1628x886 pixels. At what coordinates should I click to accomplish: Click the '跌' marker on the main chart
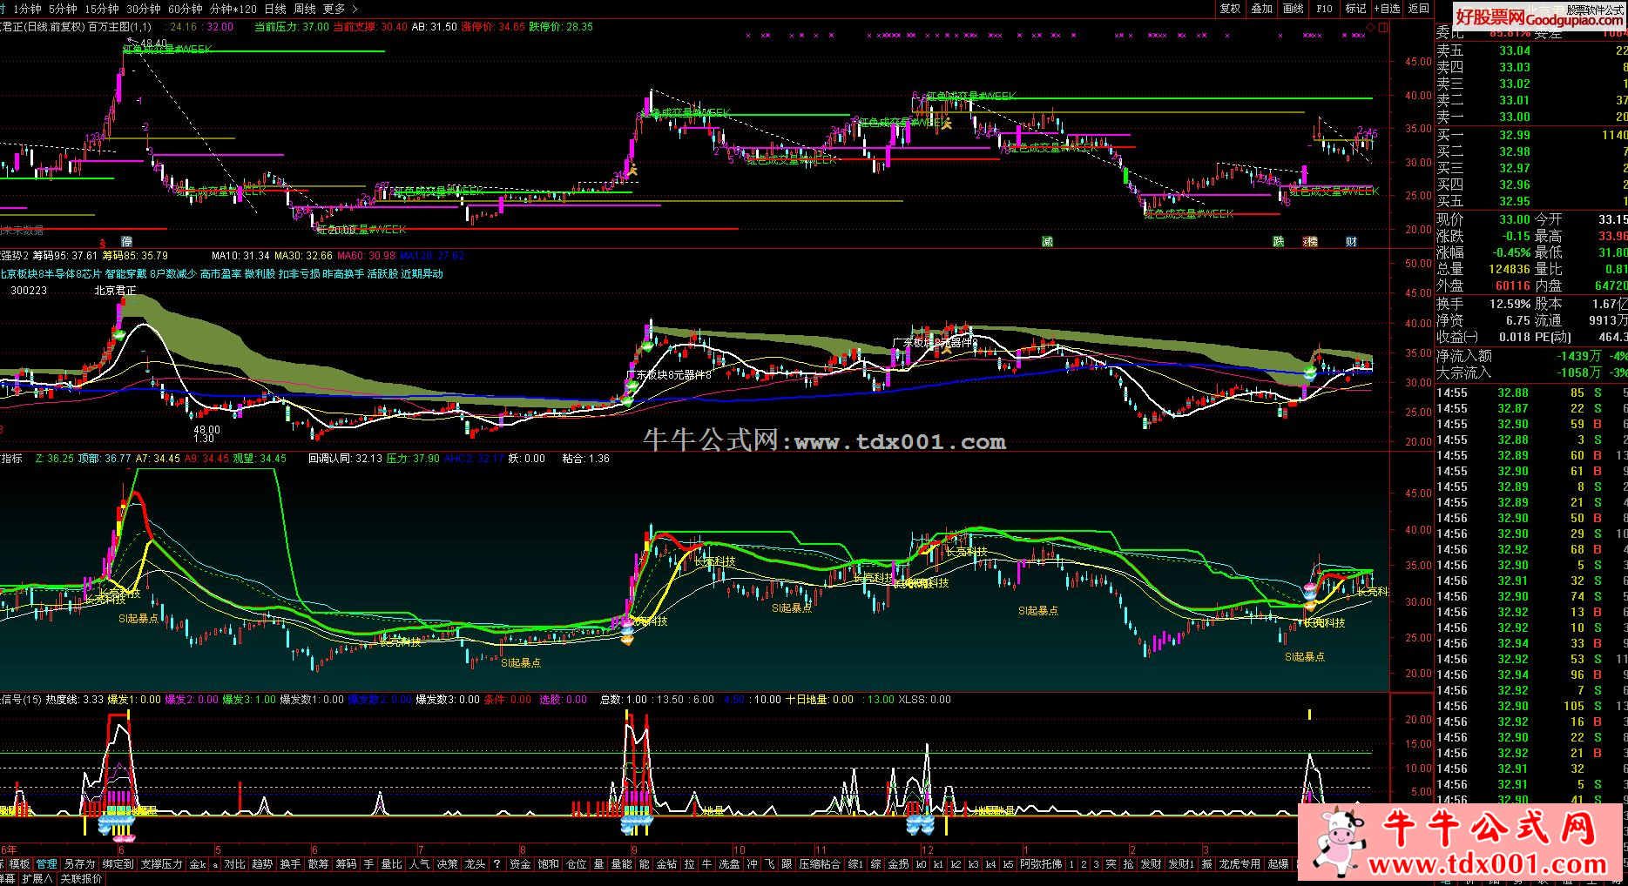(1278, 241)
